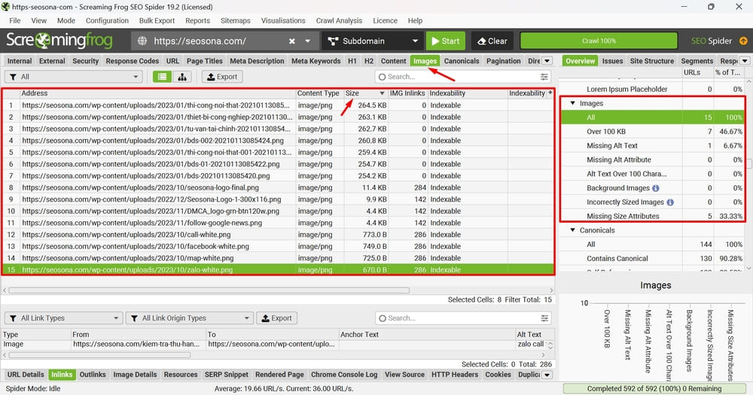Select the Missing Alt Text filter
753x395 pixels.
click(654, 145)
